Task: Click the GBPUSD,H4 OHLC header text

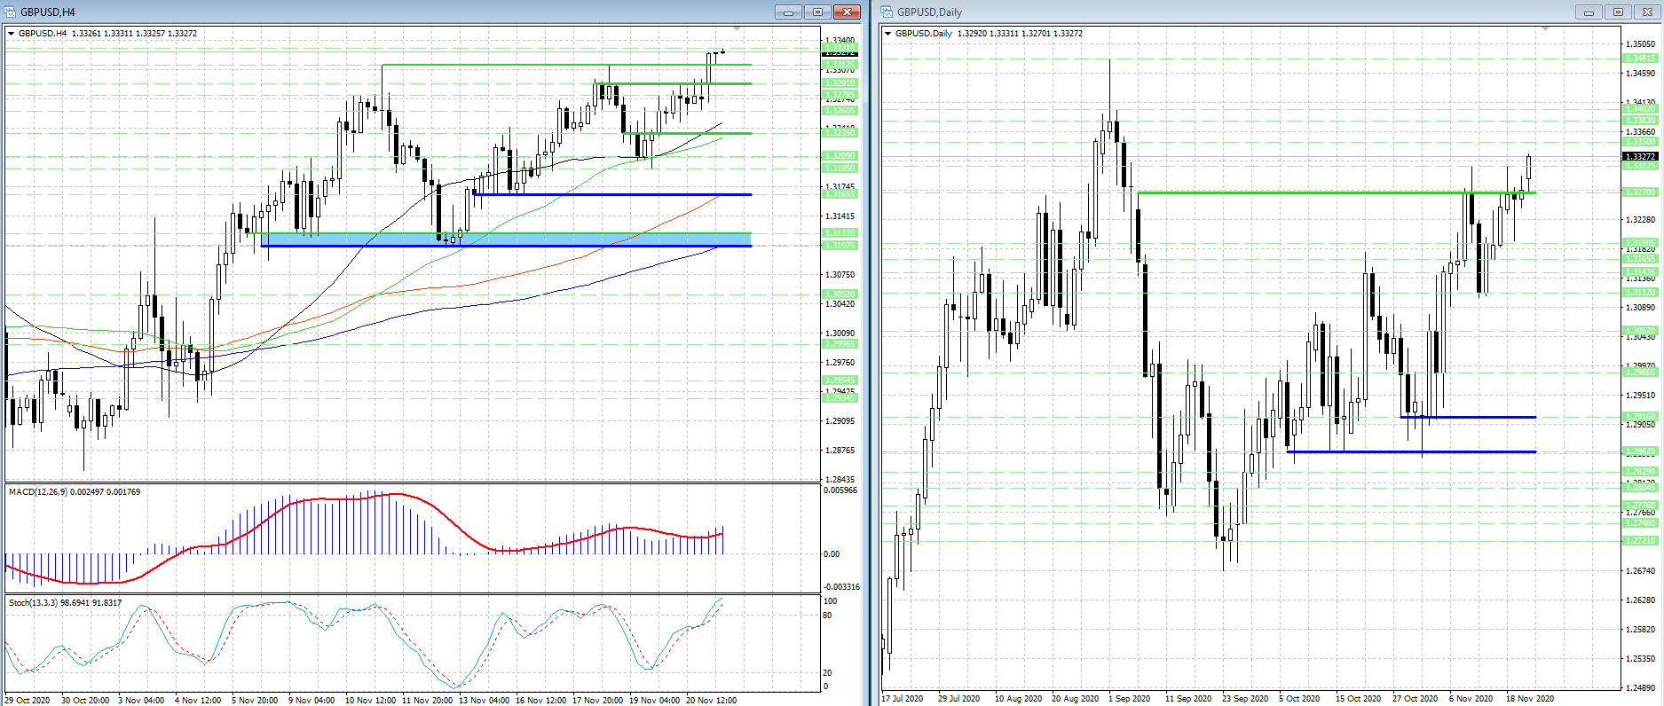Action: coord(107,34)
